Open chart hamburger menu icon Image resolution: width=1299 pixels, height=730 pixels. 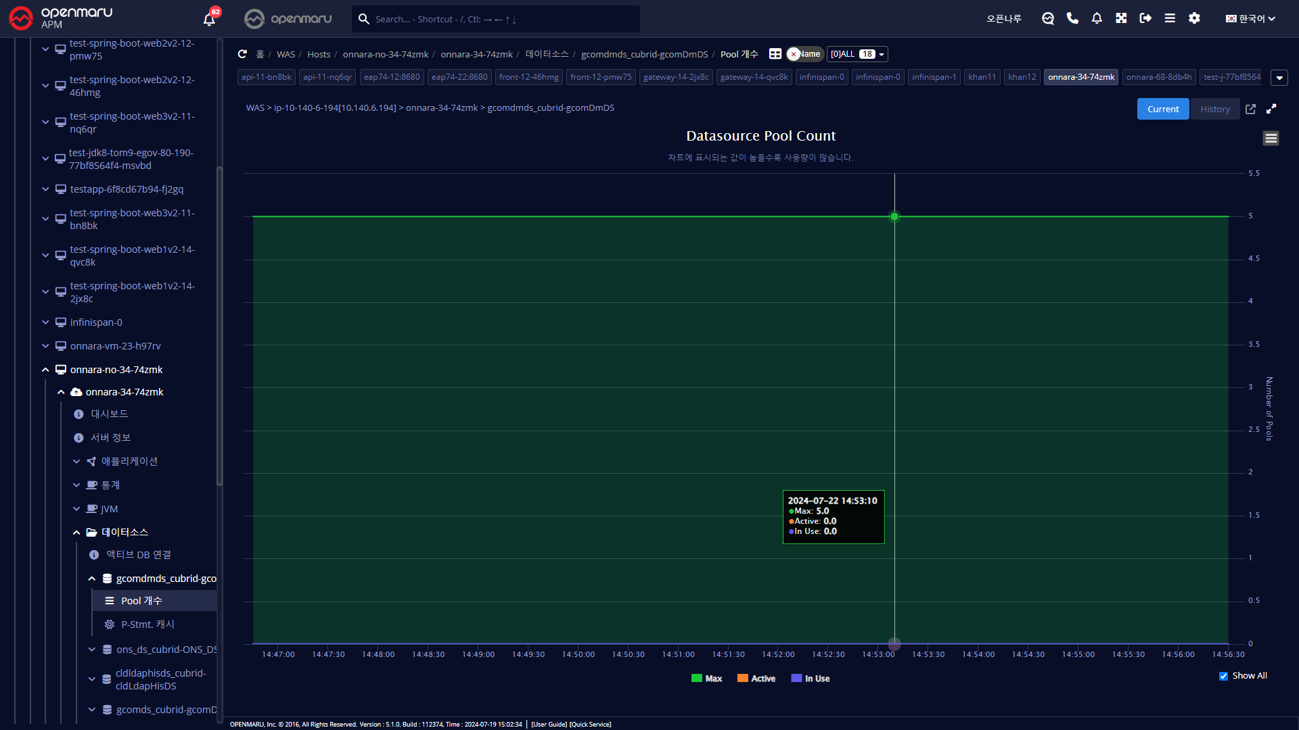1271,139
